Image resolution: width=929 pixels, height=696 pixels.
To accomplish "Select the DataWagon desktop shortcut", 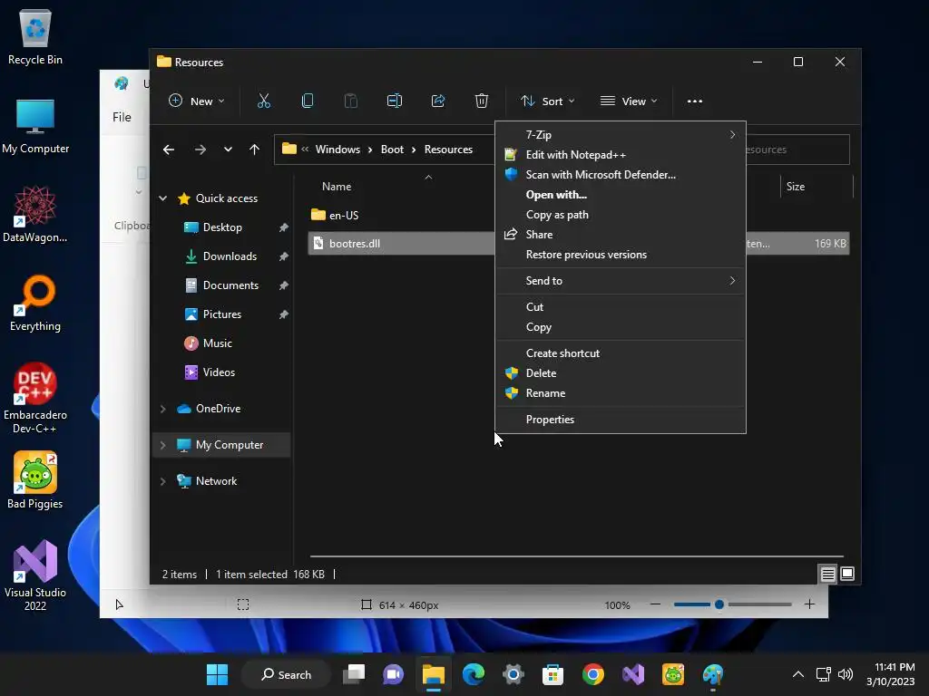I will (x=35, y=214).
